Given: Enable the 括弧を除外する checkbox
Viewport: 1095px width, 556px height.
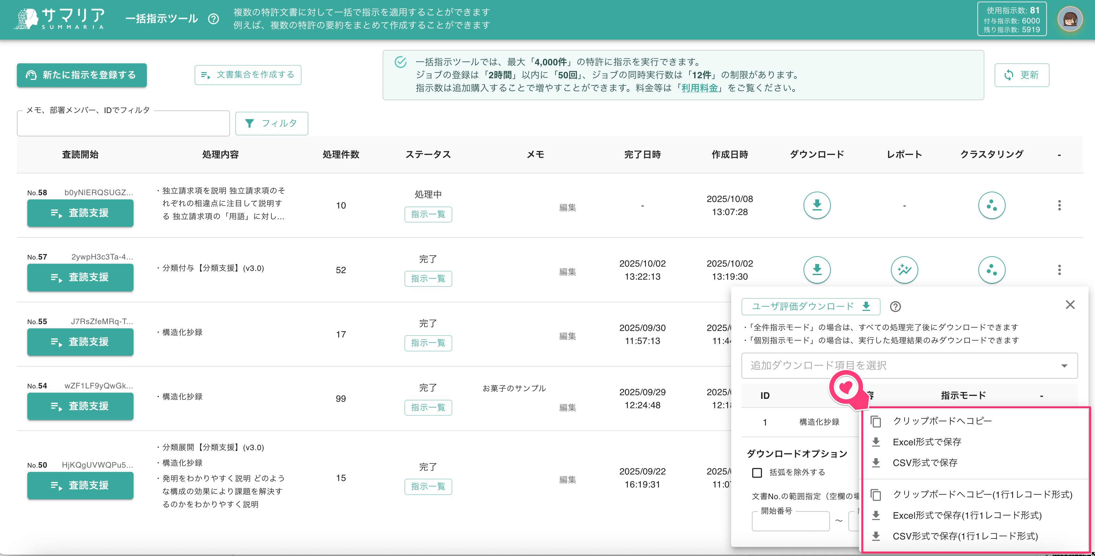Looking at the screenshot, I should [x=757, y=472].
